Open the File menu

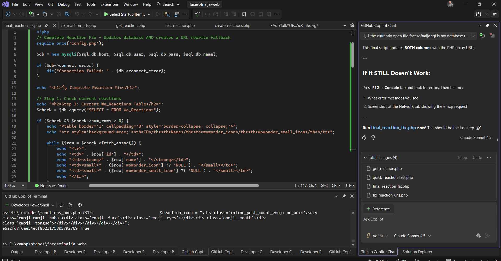click(15, 4)
